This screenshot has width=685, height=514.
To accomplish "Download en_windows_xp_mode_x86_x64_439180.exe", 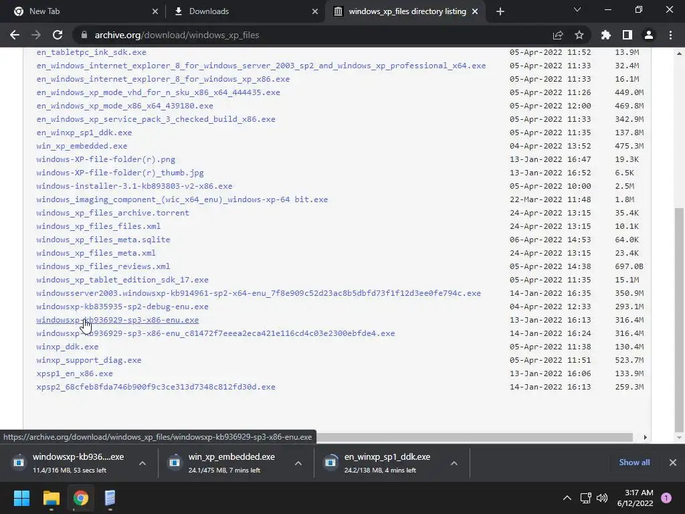I will point(124,105).
